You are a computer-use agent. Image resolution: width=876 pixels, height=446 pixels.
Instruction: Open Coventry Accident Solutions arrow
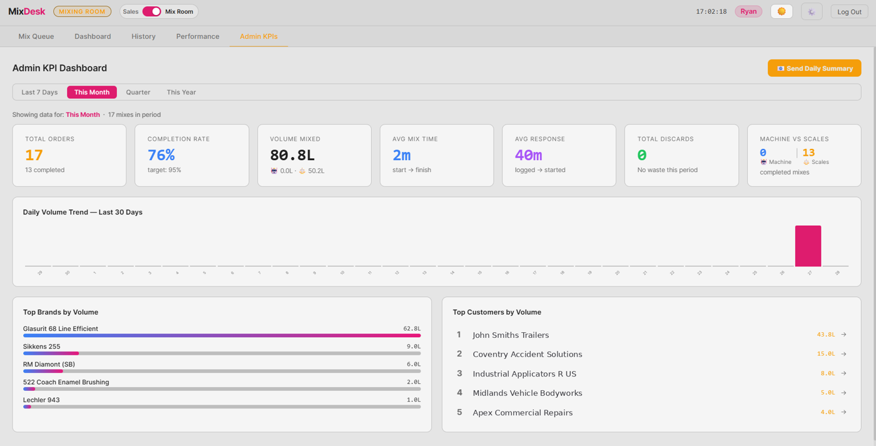tap(843, 354)
